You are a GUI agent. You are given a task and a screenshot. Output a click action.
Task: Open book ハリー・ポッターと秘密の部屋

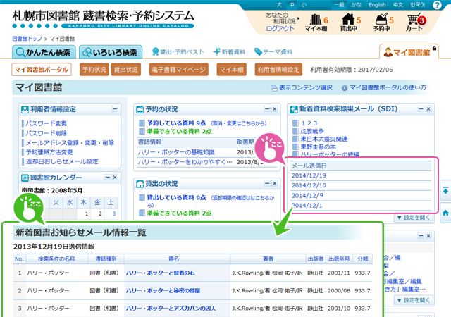[x=163, y=291]
